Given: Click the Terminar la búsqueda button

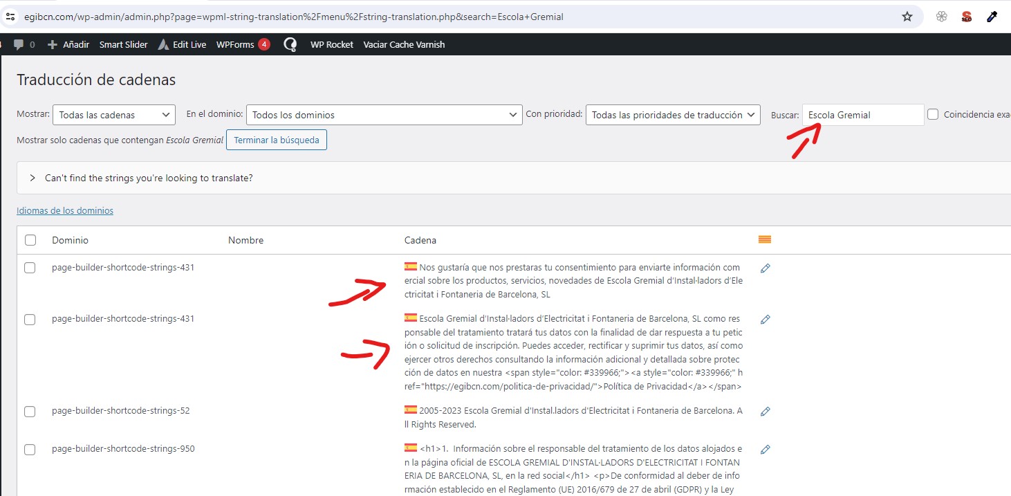Looking at the screenshot, I should (x=277, y=140).
